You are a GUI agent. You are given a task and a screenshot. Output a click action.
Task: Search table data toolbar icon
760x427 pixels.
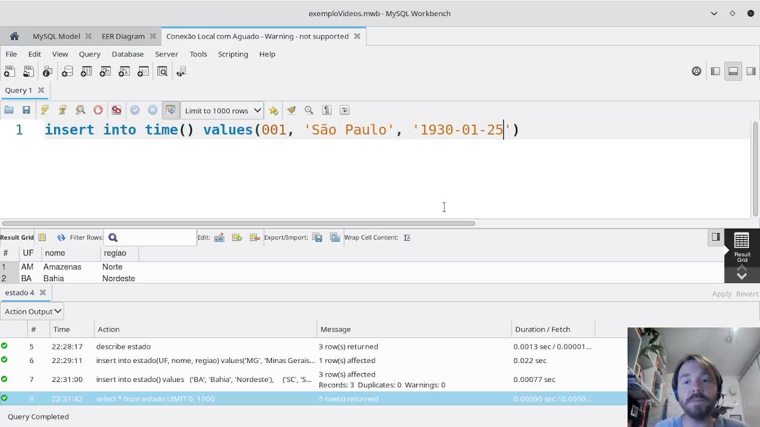point(162,71)
